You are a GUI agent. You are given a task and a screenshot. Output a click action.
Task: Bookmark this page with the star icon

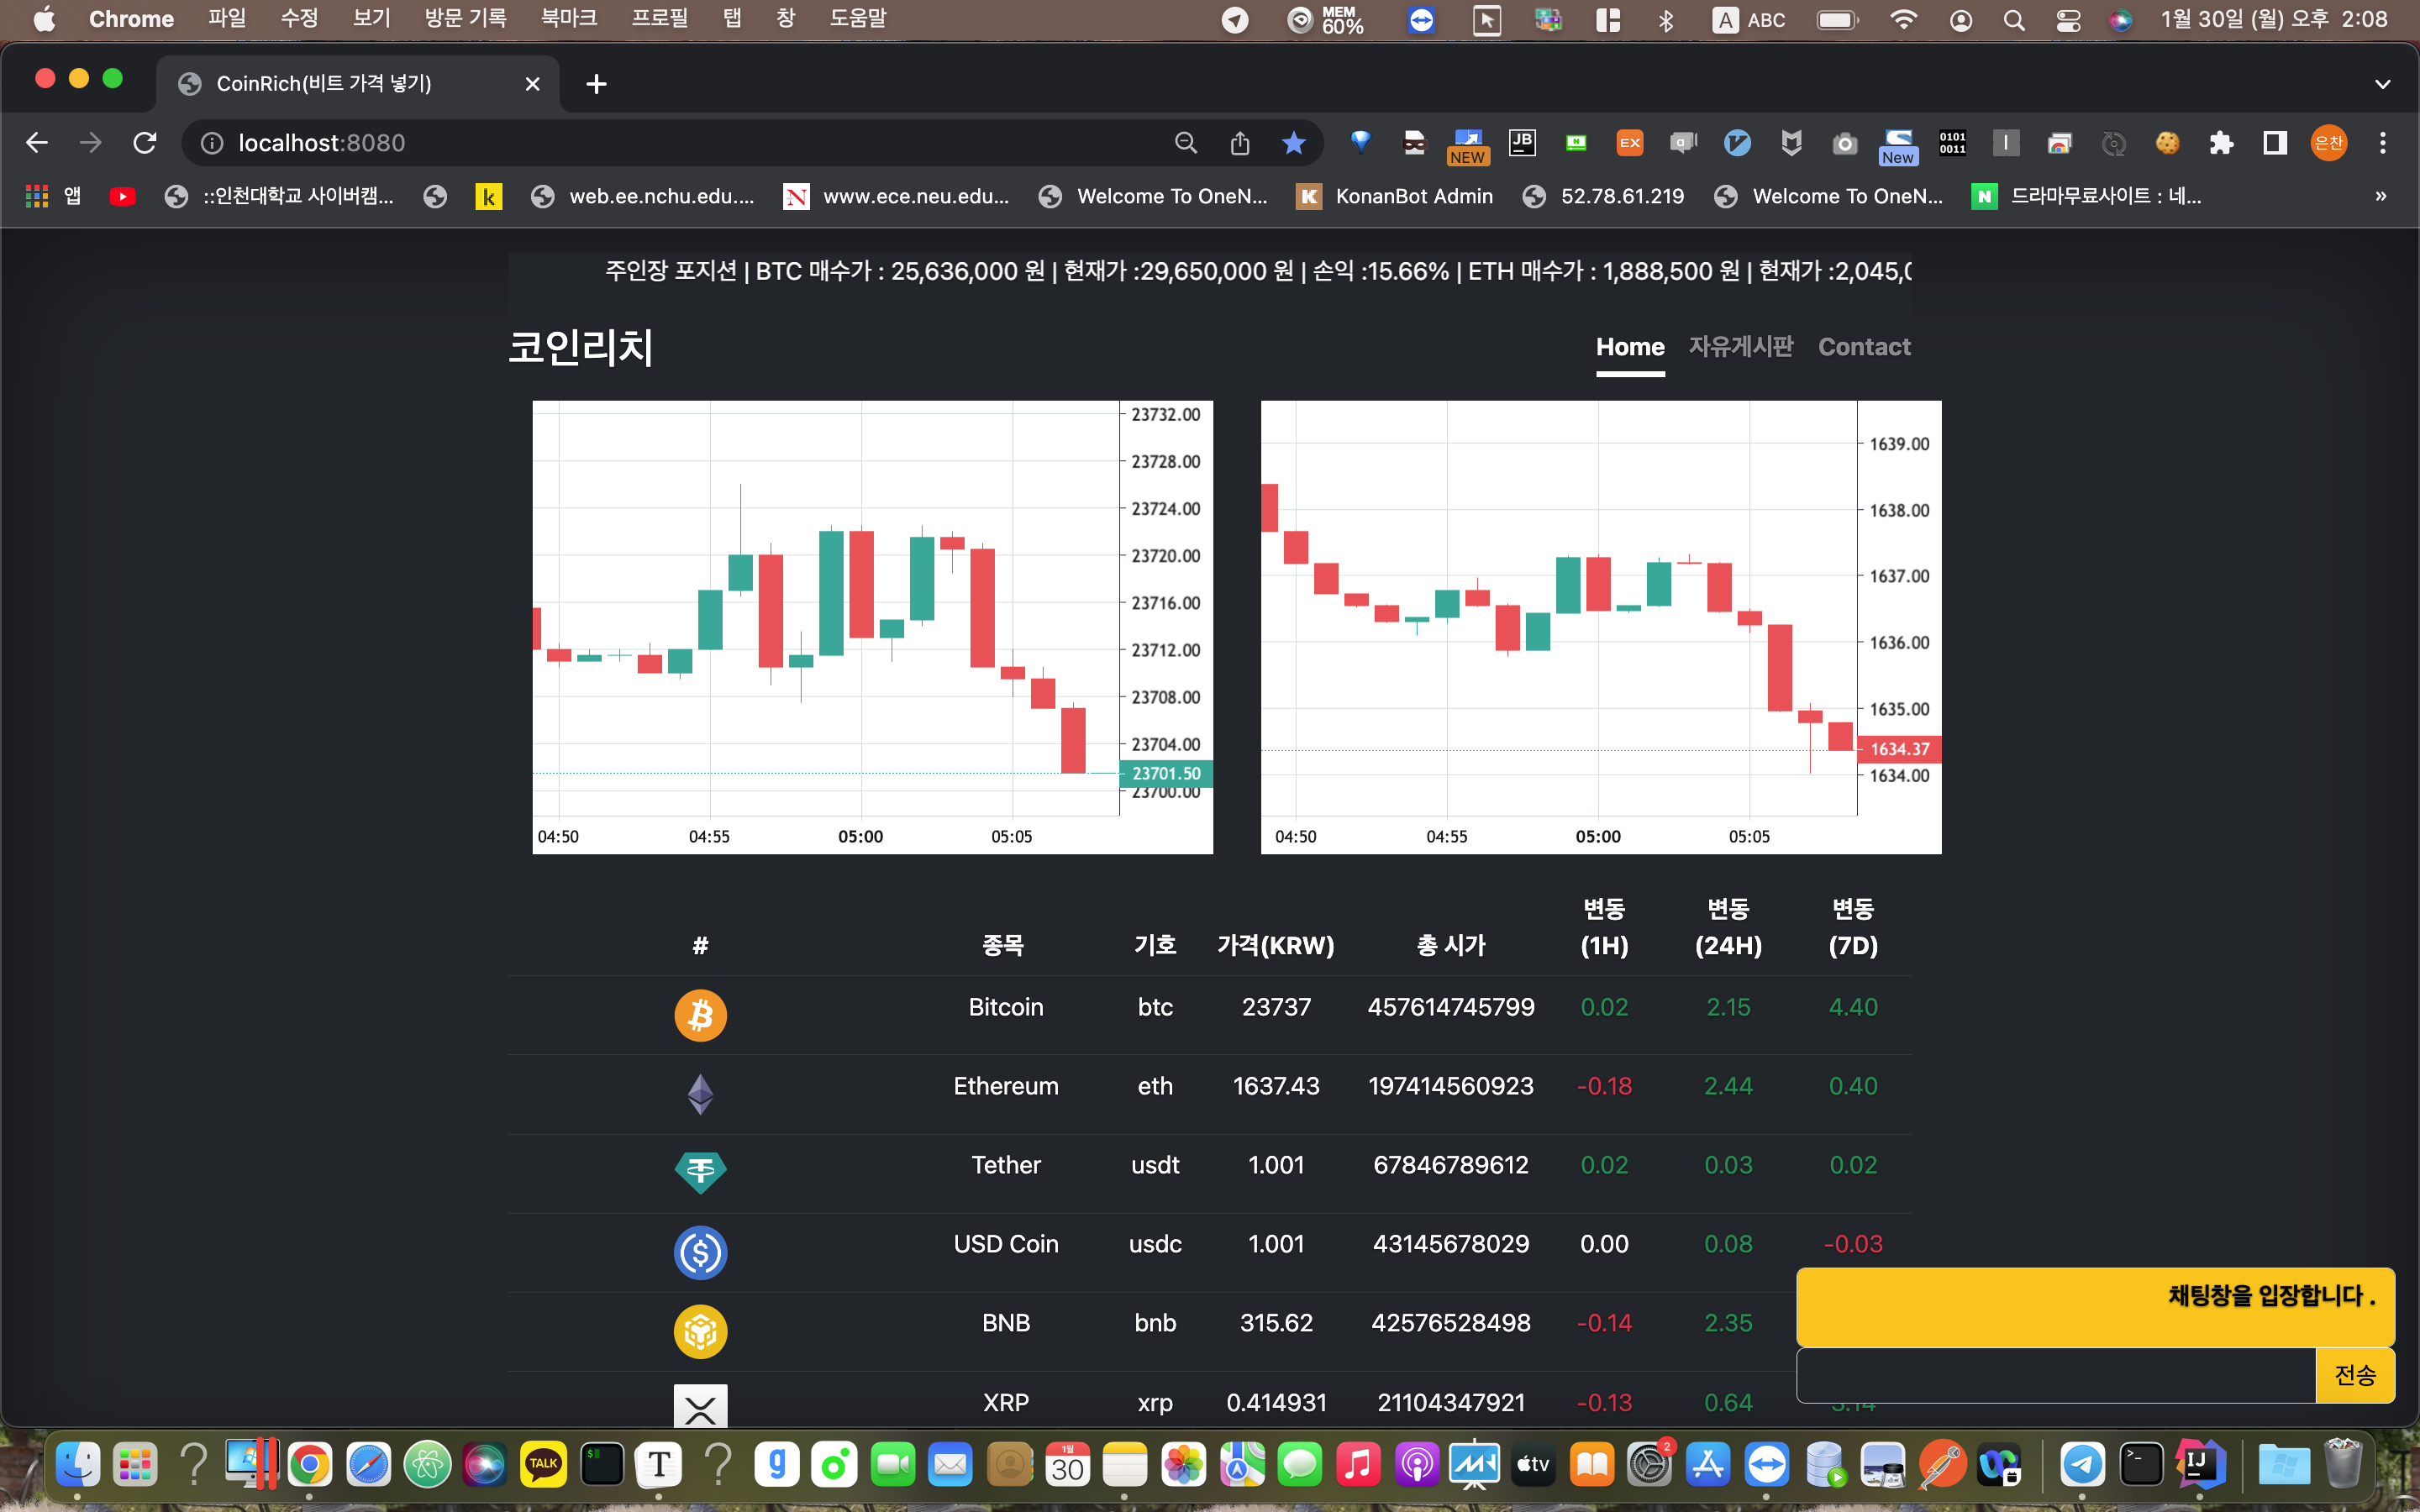pyautogui.click(x=1294, y=142)
